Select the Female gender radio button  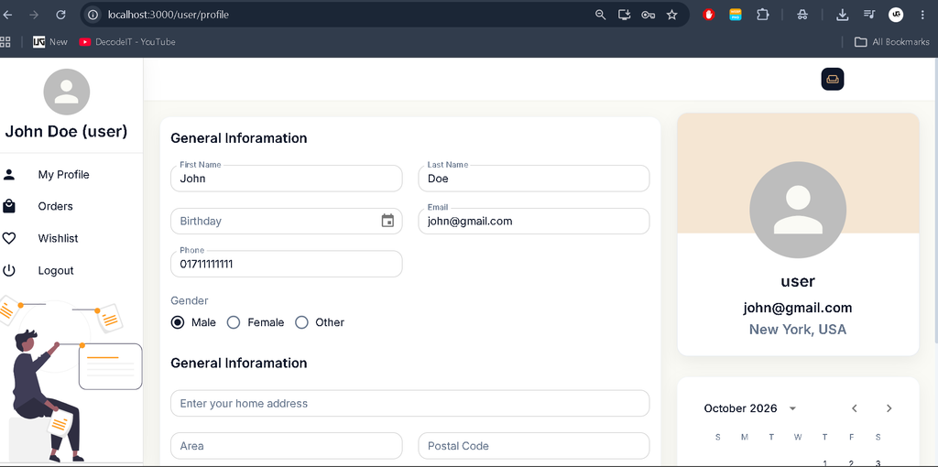pyautogui.click(x=234, y=322)
